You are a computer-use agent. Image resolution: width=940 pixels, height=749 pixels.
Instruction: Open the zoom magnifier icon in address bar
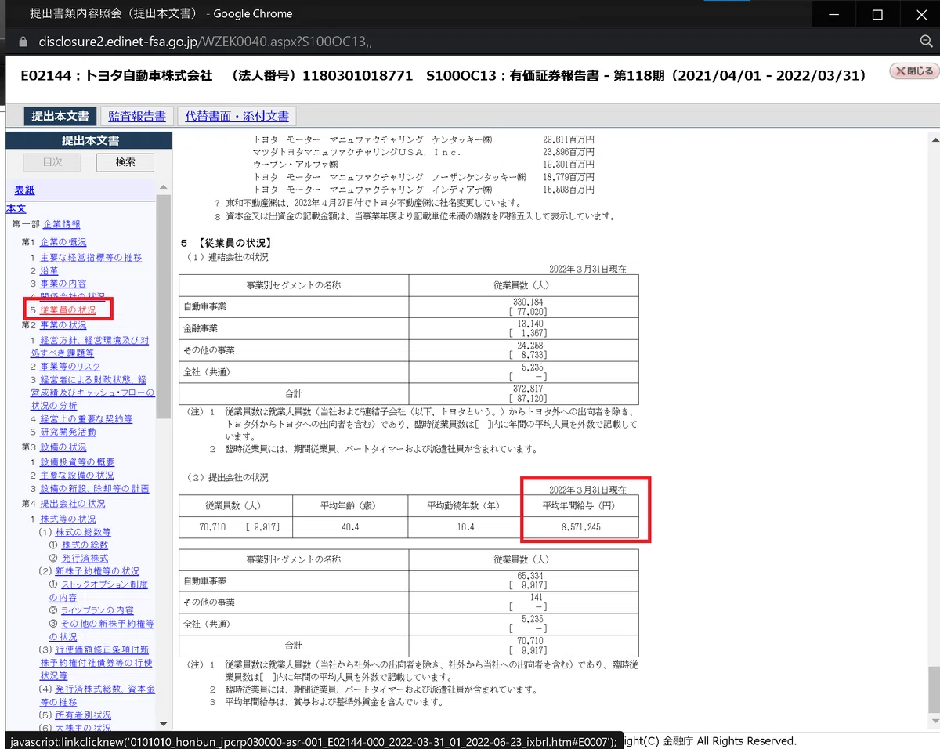[925, 42]
